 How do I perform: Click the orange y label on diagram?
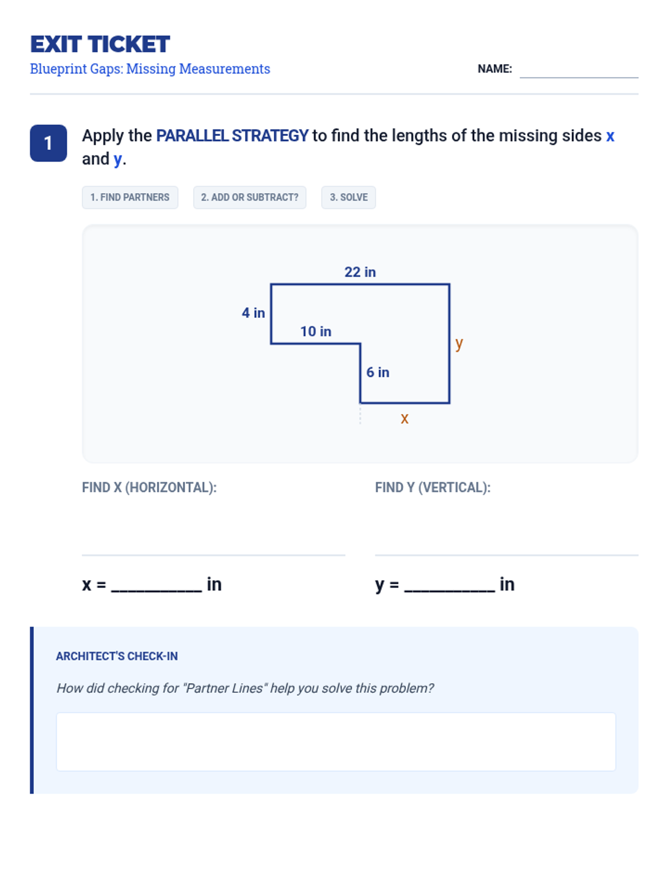[x=459, y=343]
